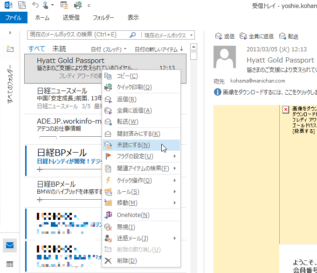Click the sender avatar picture in reading pane
317x273 pixels.
coord(225,57)
